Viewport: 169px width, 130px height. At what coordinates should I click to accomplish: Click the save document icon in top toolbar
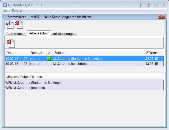point(10,25)
